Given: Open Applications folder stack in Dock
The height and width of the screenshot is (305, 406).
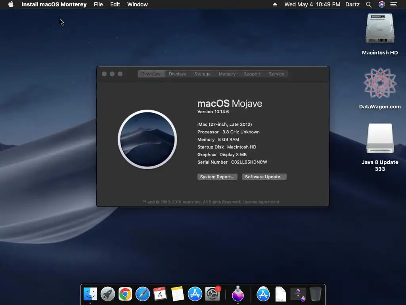Looking at the screenshot, I should pyautogui.click(x=263, y=294).
